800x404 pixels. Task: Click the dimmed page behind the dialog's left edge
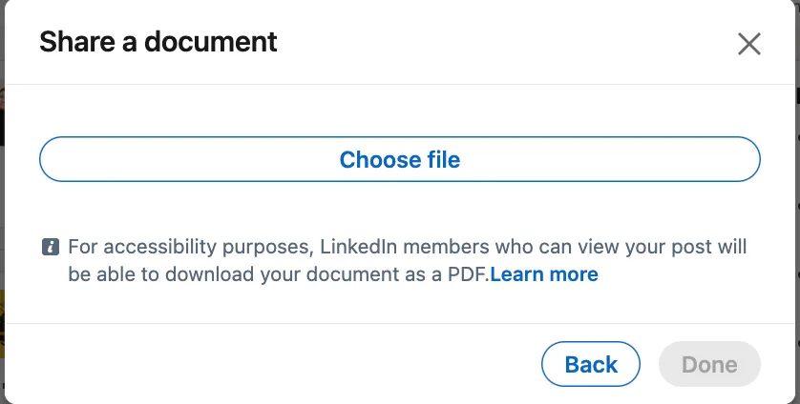point(2,204)
